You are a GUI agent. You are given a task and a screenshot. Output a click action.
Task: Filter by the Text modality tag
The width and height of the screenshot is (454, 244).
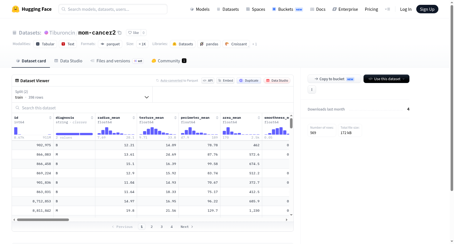click(x=68, y=44)
